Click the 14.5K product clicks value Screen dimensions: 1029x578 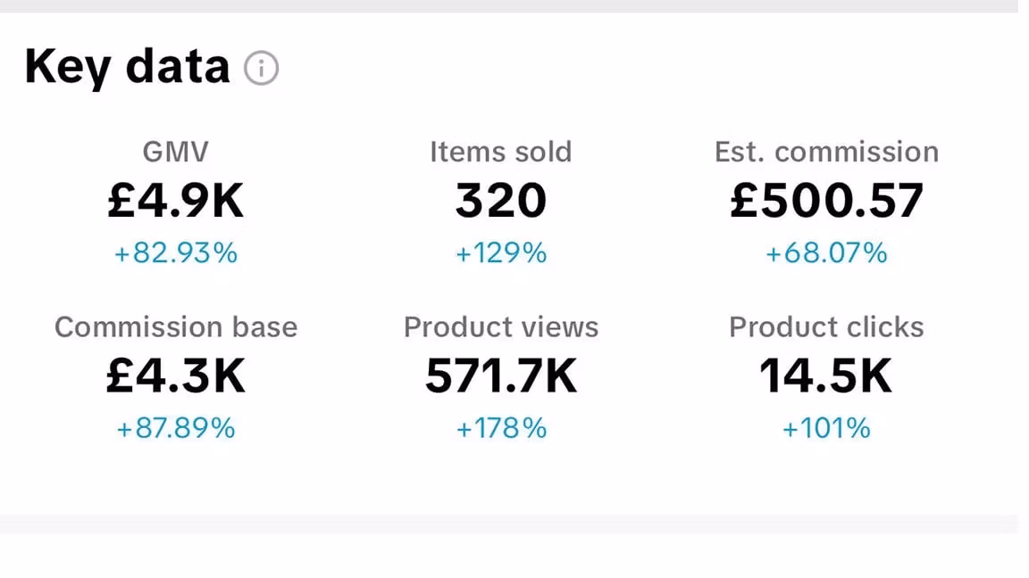coord(826,376)
